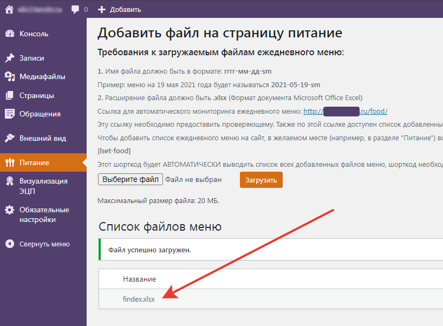
Task: Click the comment count 0
Action: coord(86,10)
